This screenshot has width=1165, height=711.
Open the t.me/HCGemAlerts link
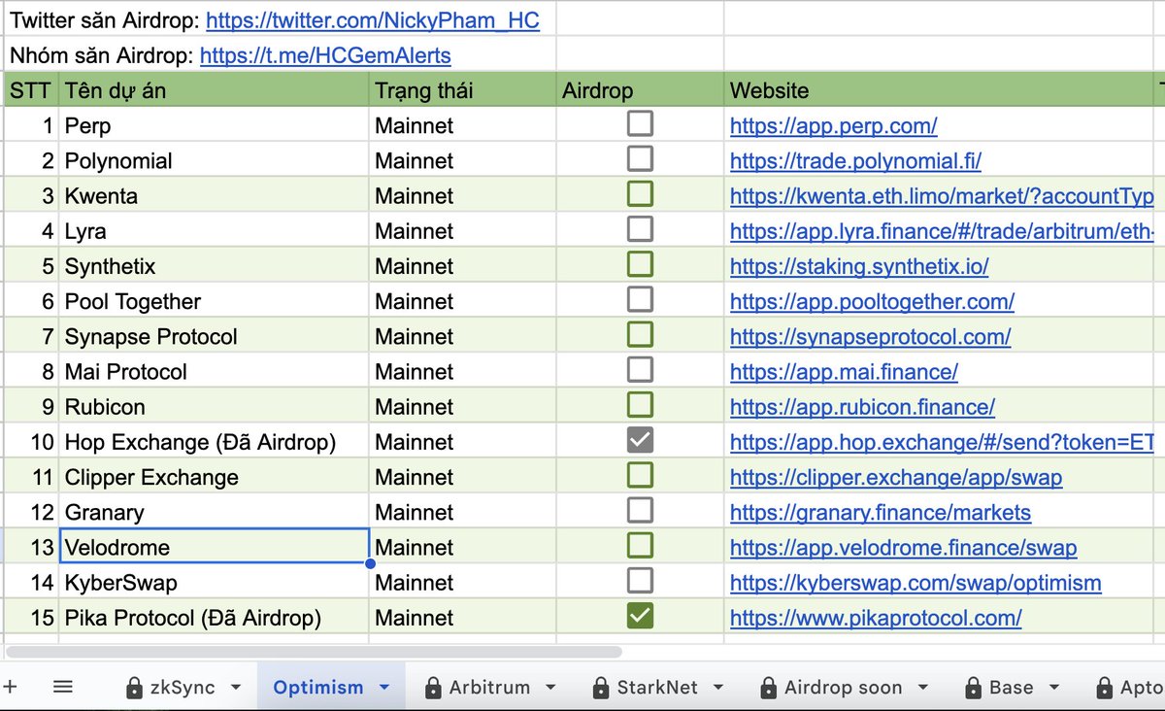[325, 55]
